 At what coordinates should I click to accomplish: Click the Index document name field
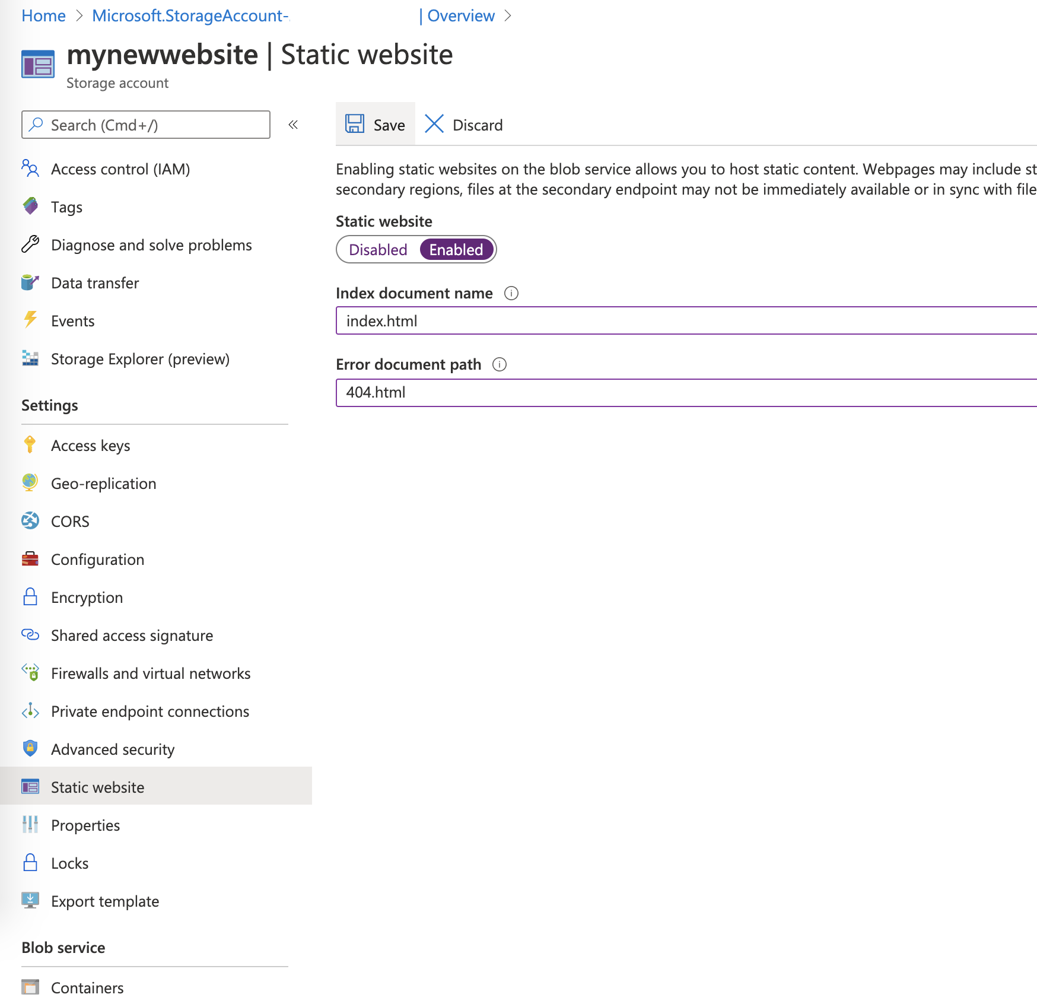pos(686,320)
